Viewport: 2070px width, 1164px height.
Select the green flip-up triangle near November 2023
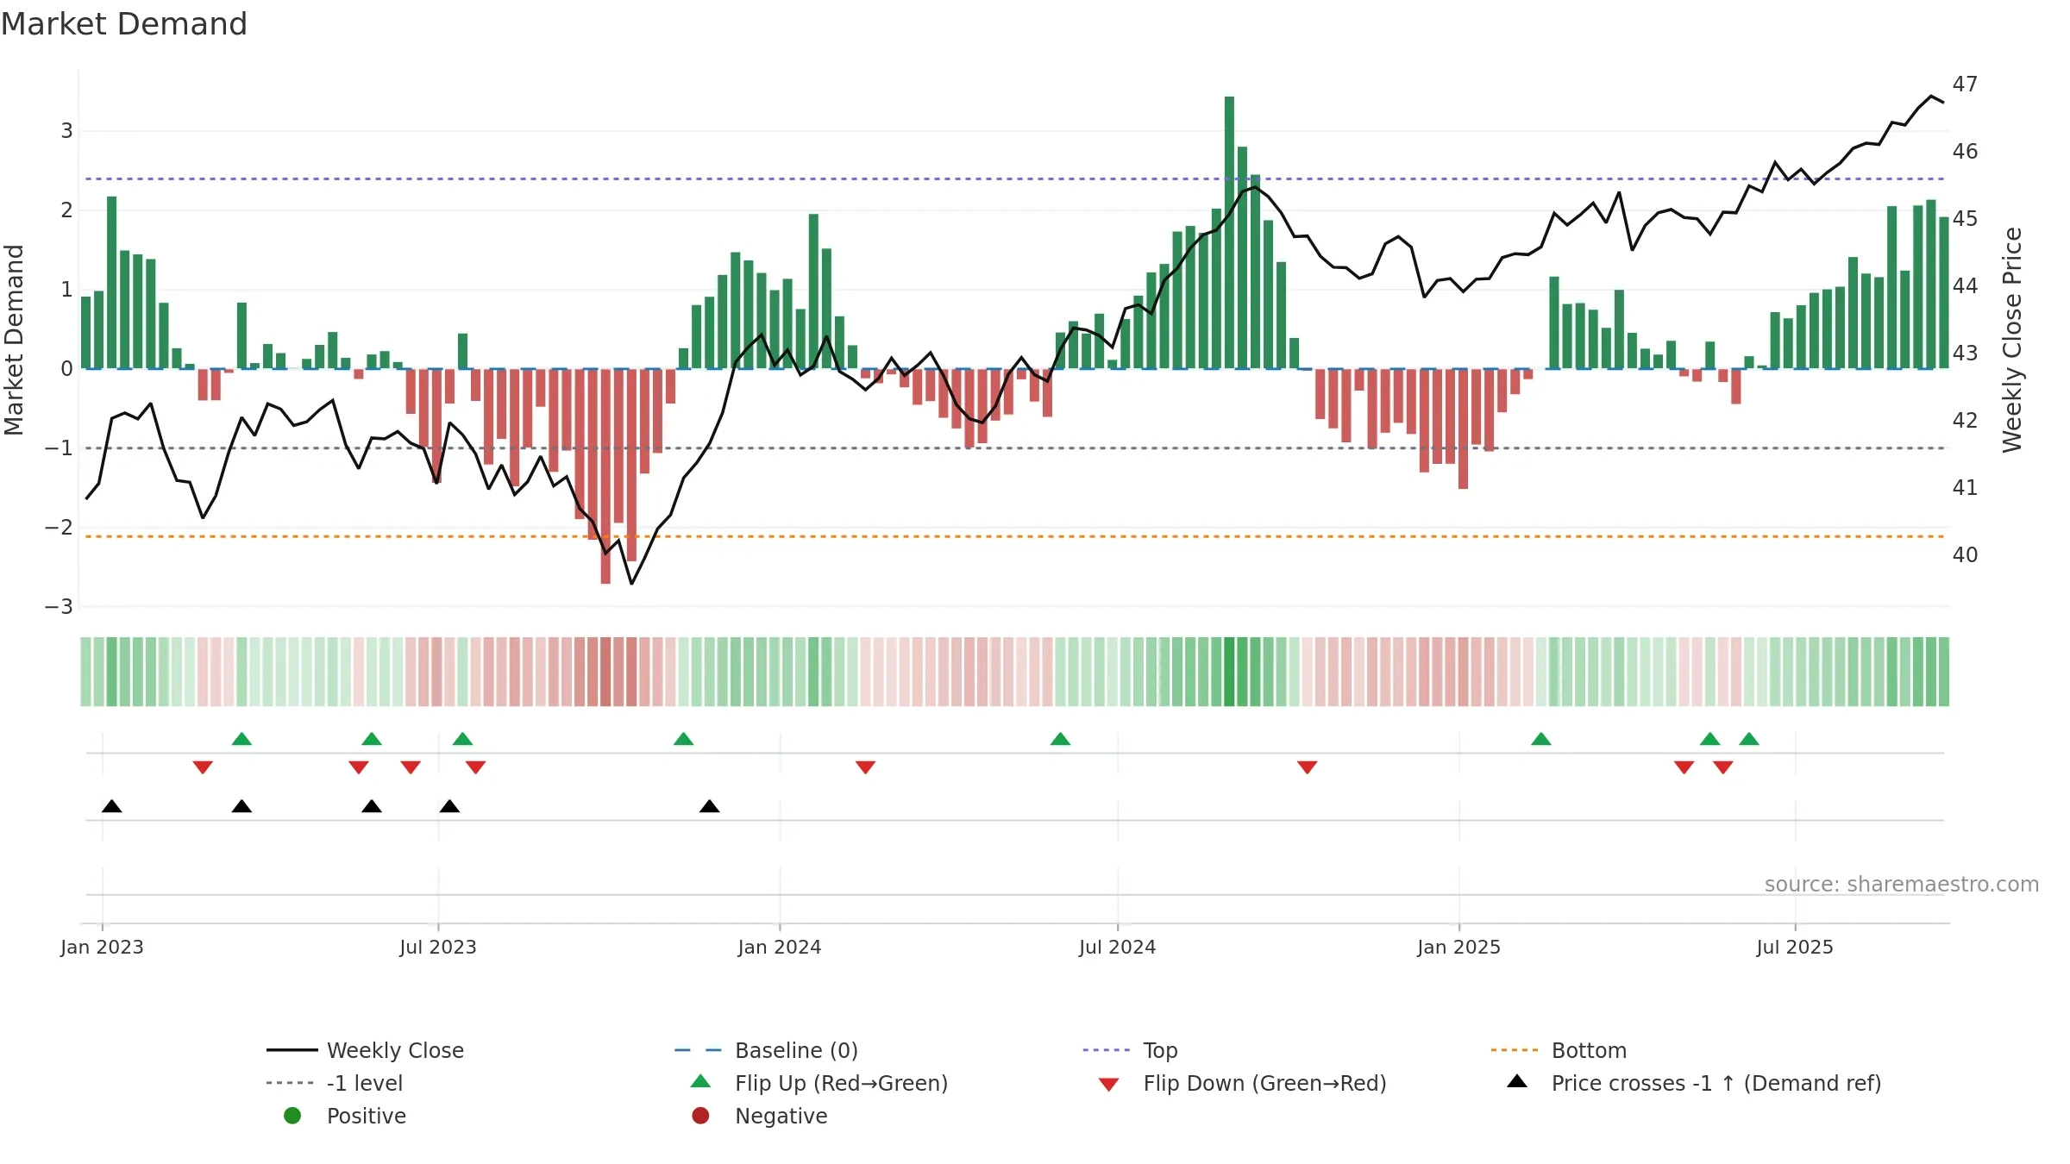(x=683, y=739)
